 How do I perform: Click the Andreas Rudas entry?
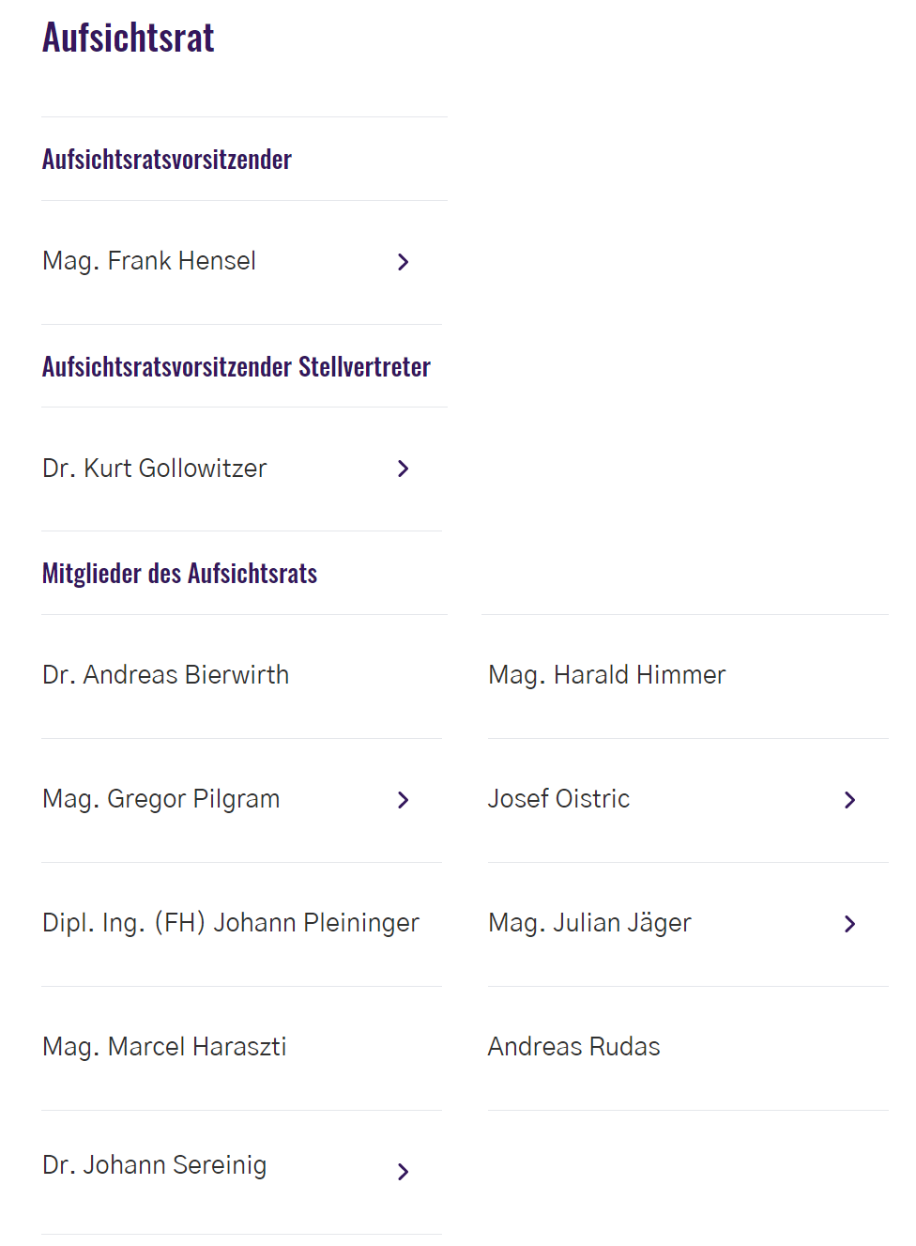(573, 1047)
